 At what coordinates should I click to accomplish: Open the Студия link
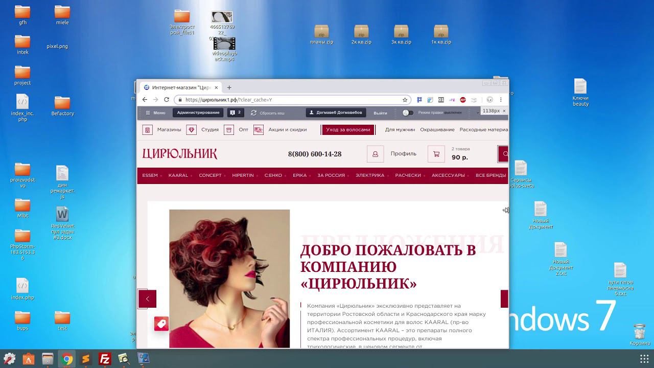[x=210, y=130]
